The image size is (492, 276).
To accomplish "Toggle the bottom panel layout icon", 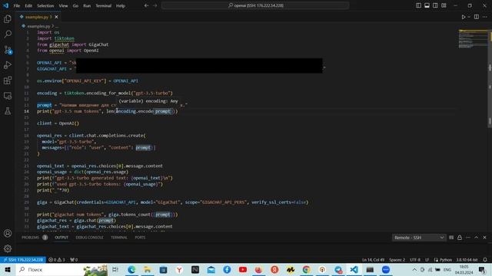I will (427, 5).
